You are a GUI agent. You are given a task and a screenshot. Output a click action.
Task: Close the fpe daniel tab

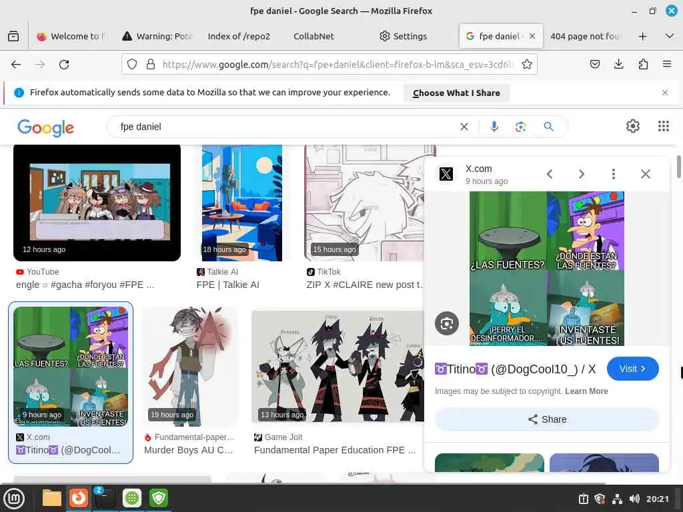click(x=532, y=36)
